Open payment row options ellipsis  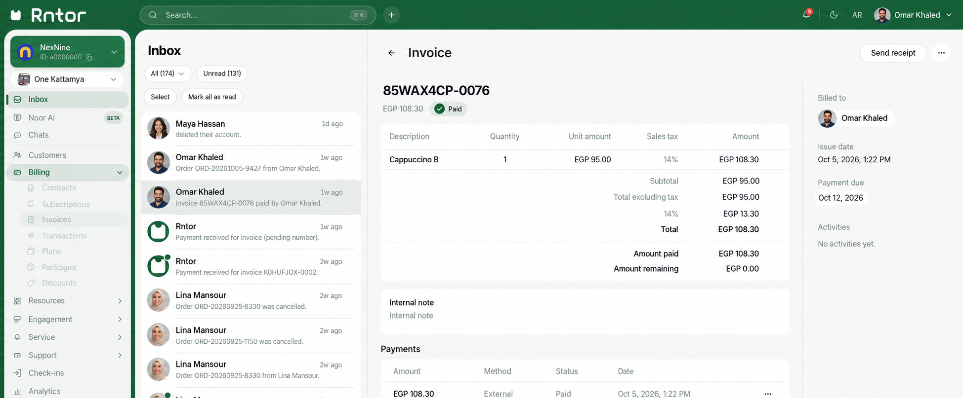768,394
